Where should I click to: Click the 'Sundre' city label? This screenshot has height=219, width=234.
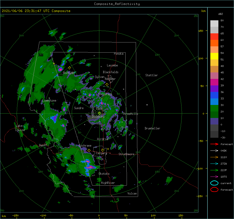pos(79,108)
